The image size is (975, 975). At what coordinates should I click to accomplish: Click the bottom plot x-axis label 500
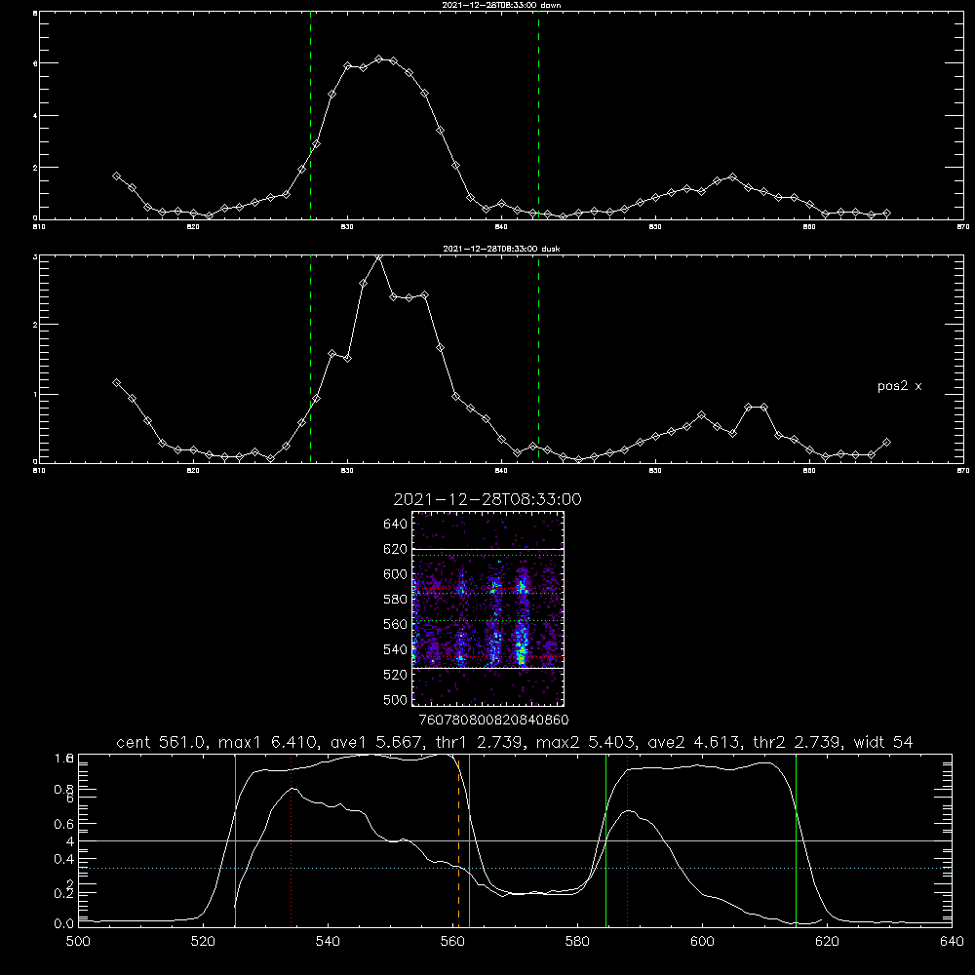coord(78,942)
